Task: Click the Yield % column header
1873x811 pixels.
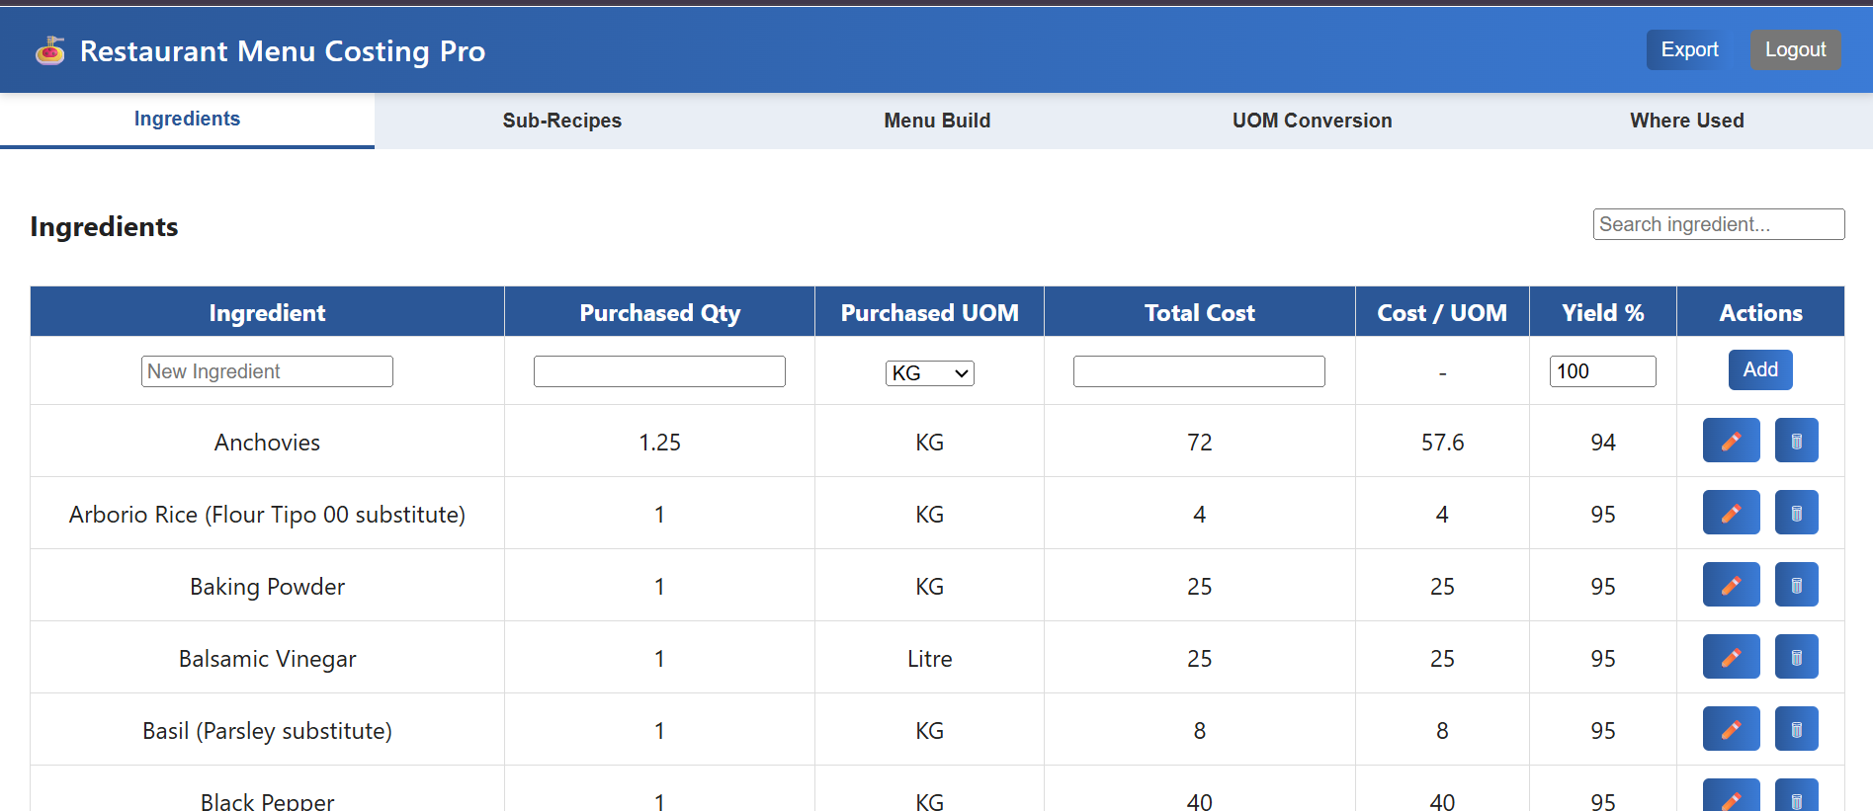Action: (x=1602, y=312)
